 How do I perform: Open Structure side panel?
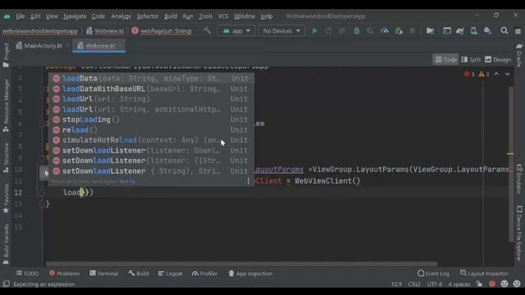pyautogui.click(x=6, y=158)
